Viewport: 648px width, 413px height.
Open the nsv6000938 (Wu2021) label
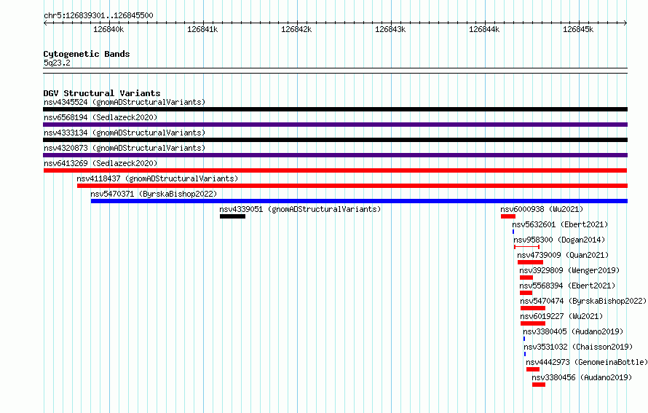coord(542,209)
